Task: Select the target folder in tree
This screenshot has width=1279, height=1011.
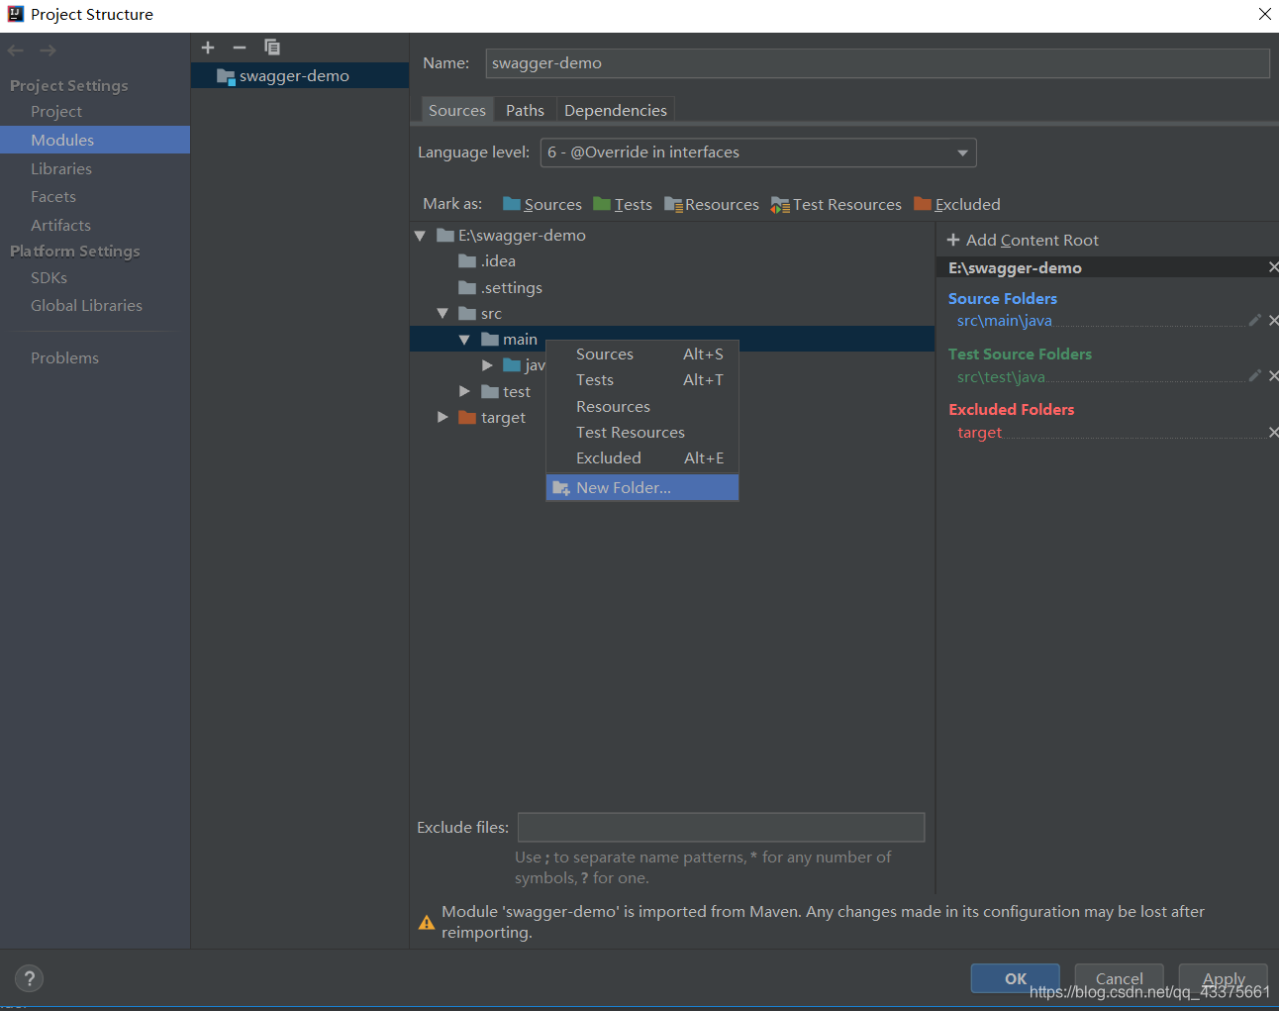Action: 492,418
